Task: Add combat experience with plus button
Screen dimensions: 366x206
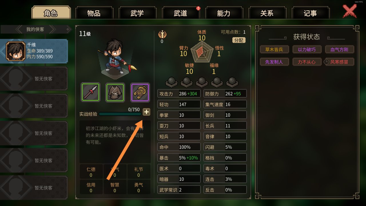Action: pos(146,112)
